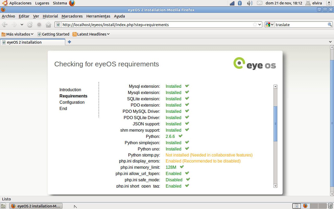This screenshot has width=334, height=209.
Task: Open the Lugares menu
Action: tap(42, 3)
